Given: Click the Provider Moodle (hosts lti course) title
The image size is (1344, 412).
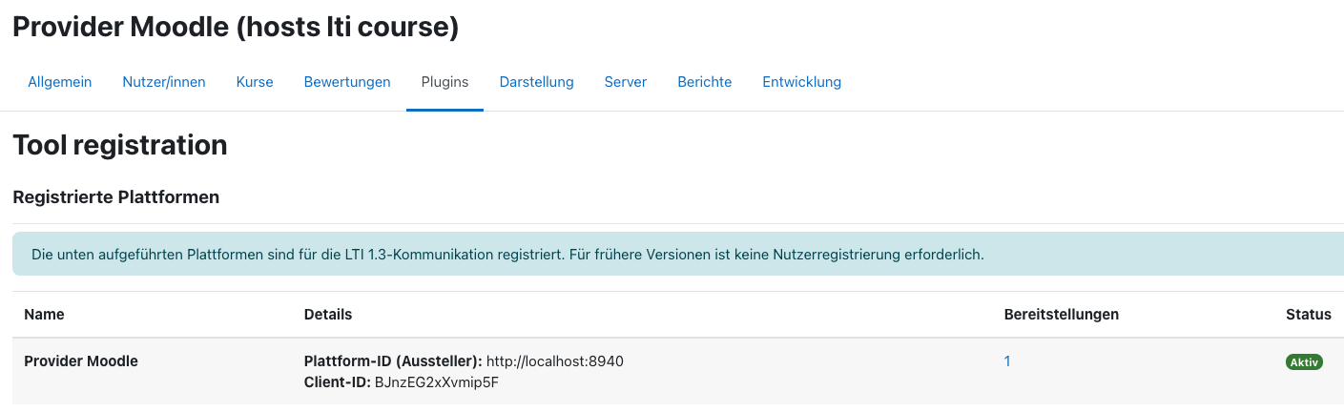Looking at the screenshot, I should pyautogui.click(x=236, y=27).
